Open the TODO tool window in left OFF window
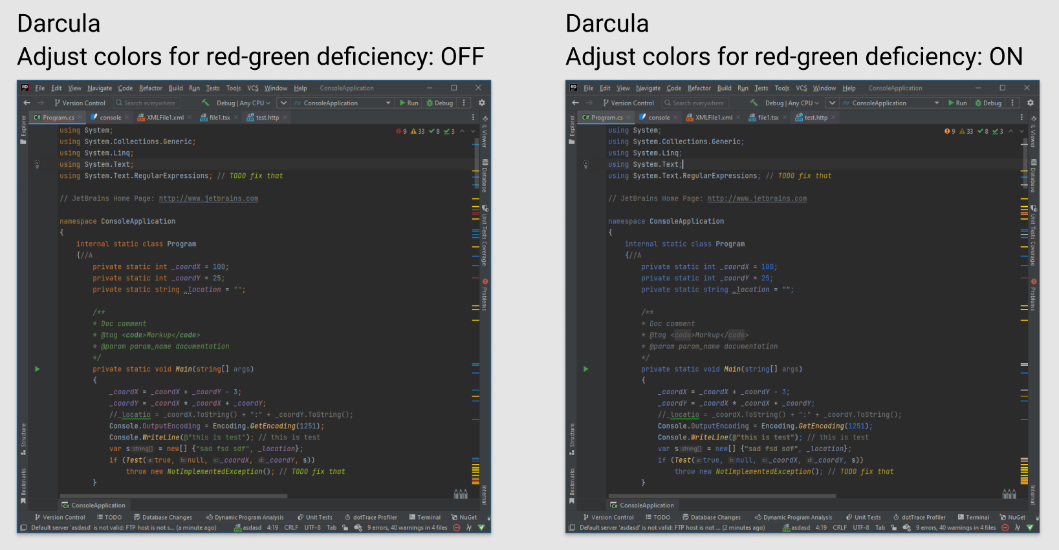 109,517
